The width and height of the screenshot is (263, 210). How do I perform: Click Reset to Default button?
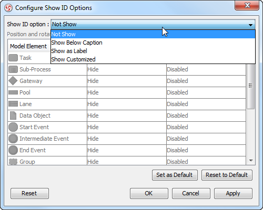pyautogui.click(x=227, y=175)
